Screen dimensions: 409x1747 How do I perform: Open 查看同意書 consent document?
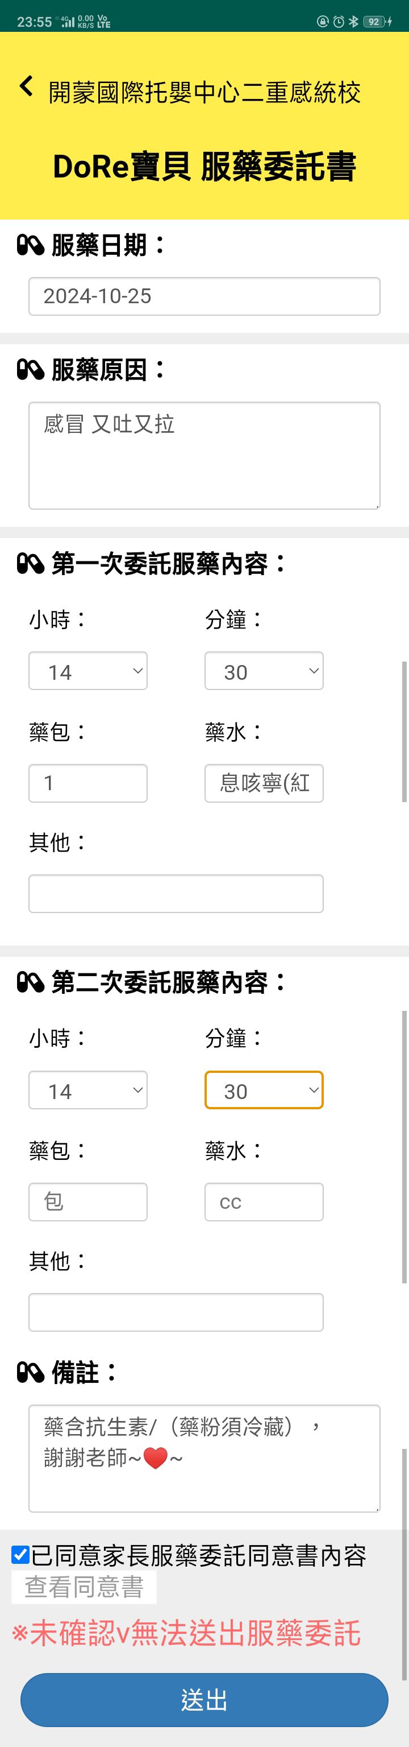coord(84,1587)
